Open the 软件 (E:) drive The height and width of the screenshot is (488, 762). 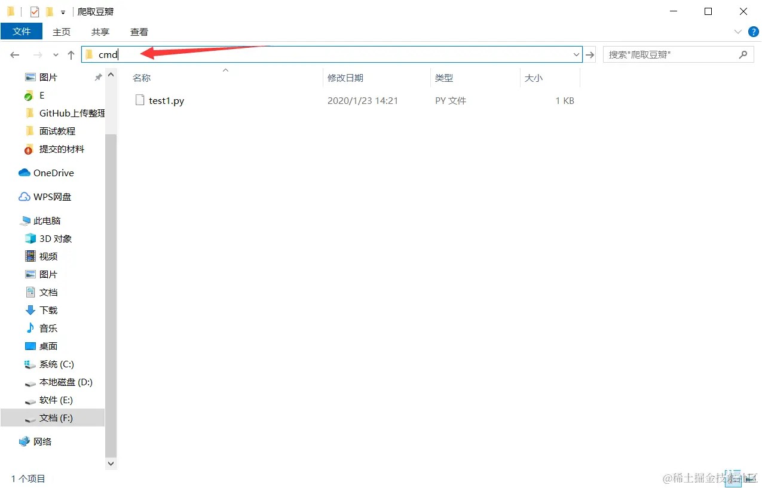pyautogui.click(x=56, y=400)
